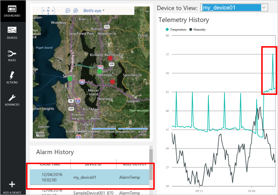Click Add a Device plus icon
278x195 pixels.
coord(12,186)
